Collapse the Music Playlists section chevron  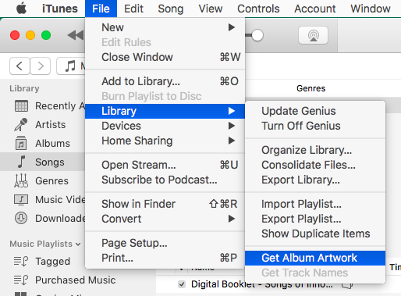[78, 244]
